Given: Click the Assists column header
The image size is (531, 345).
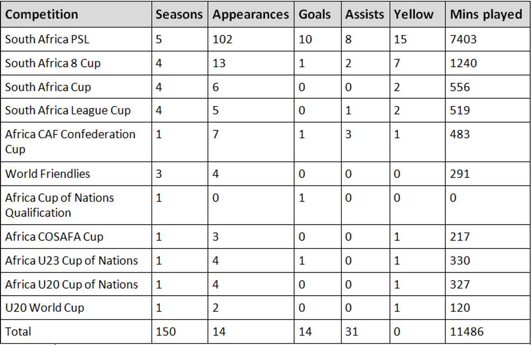Looking at the screenshot, I should (364, 14).
